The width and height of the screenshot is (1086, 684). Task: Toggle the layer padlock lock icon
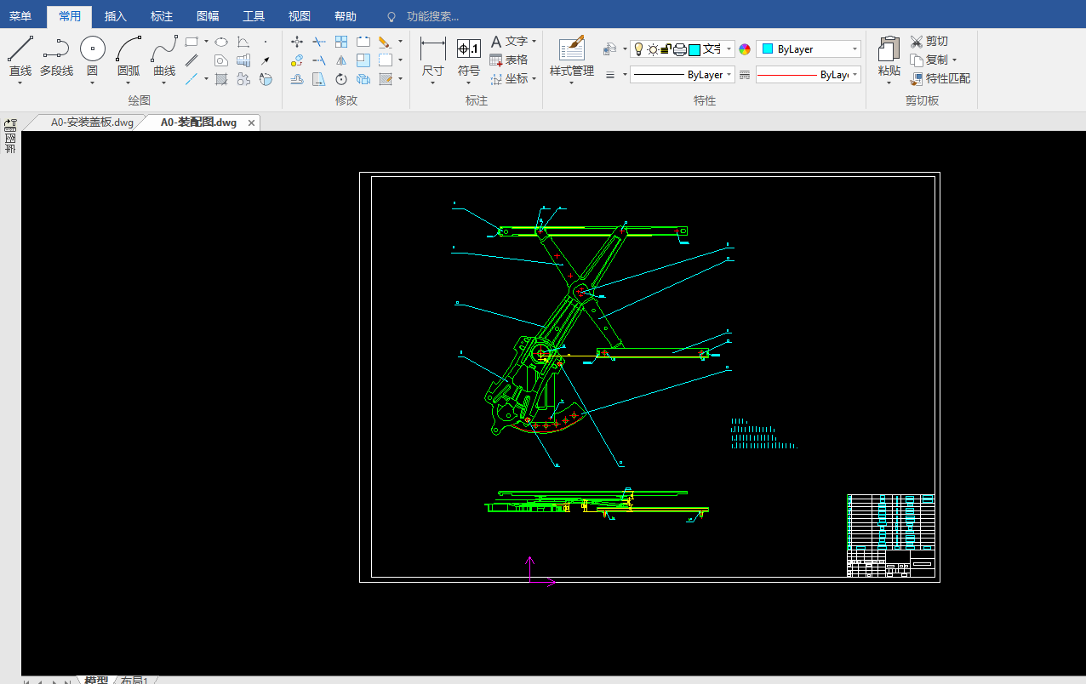(666, 49)
